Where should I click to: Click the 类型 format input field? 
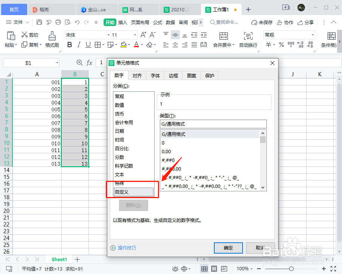click(213, 124)
